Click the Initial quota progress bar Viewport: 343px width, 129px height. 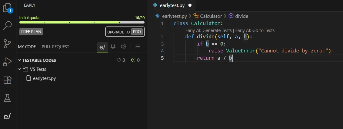(82, 22)
